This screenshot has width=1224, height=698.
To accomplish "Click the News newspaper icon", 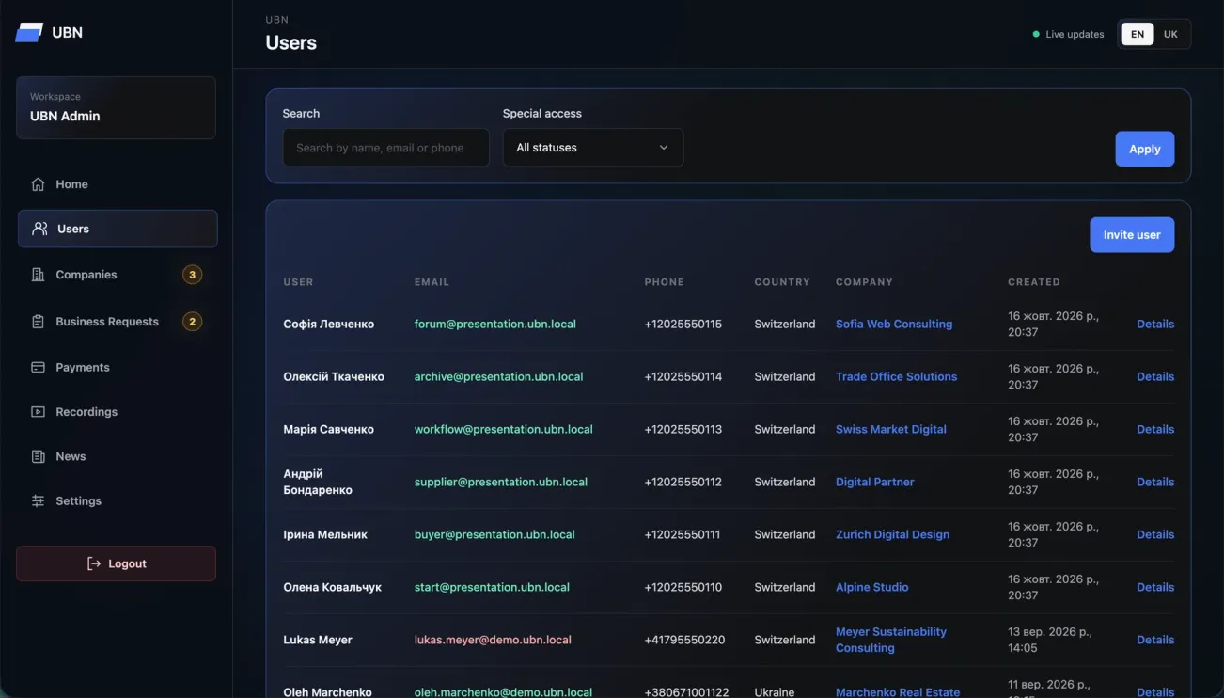I will [x=38, y=456].
